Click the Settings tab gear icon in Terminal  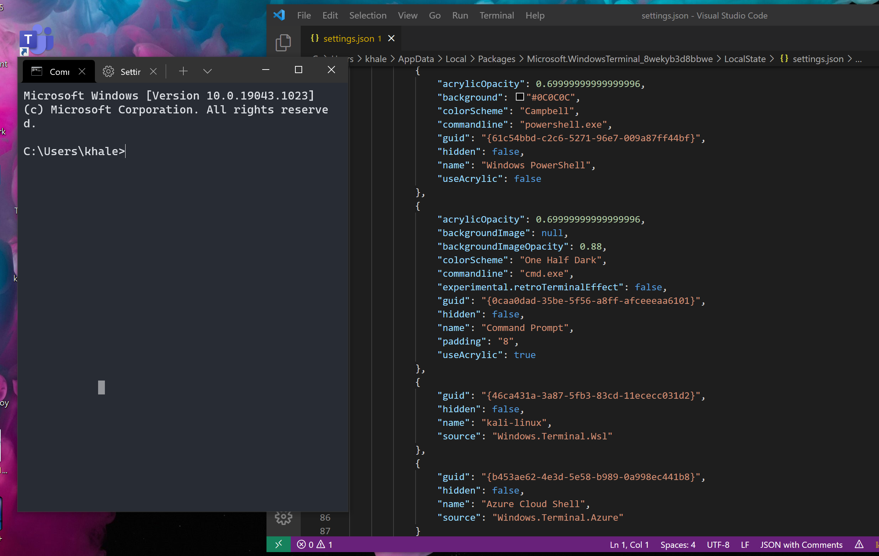pyautogui.click(x=108, y=72)
